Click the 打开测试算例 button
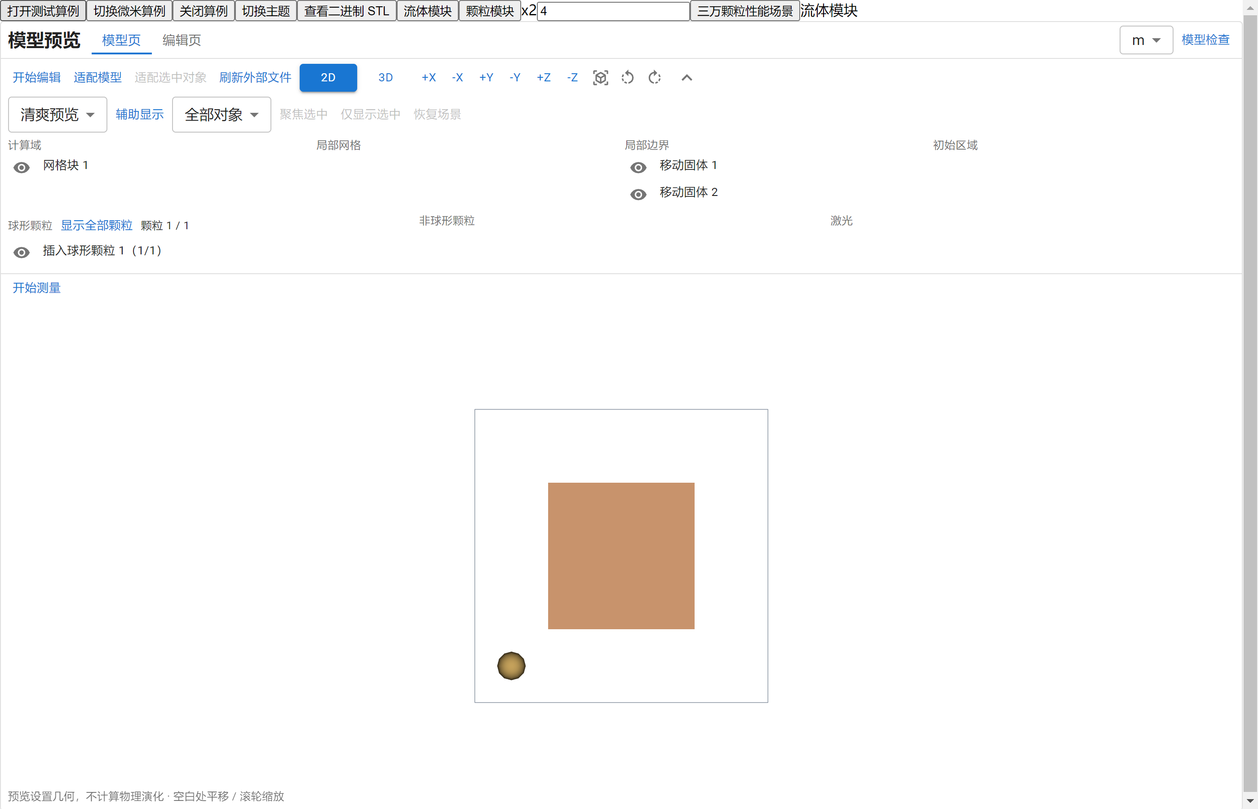 tap(43, 11)
